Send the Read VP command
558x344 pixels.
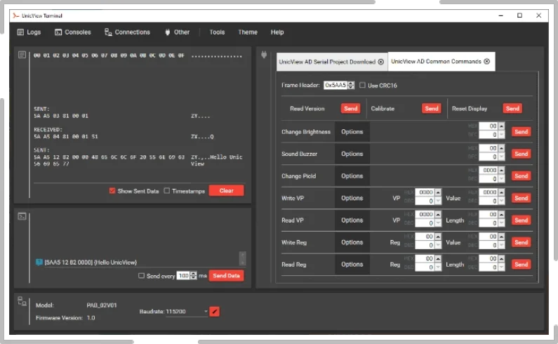[x=521, y=220]
